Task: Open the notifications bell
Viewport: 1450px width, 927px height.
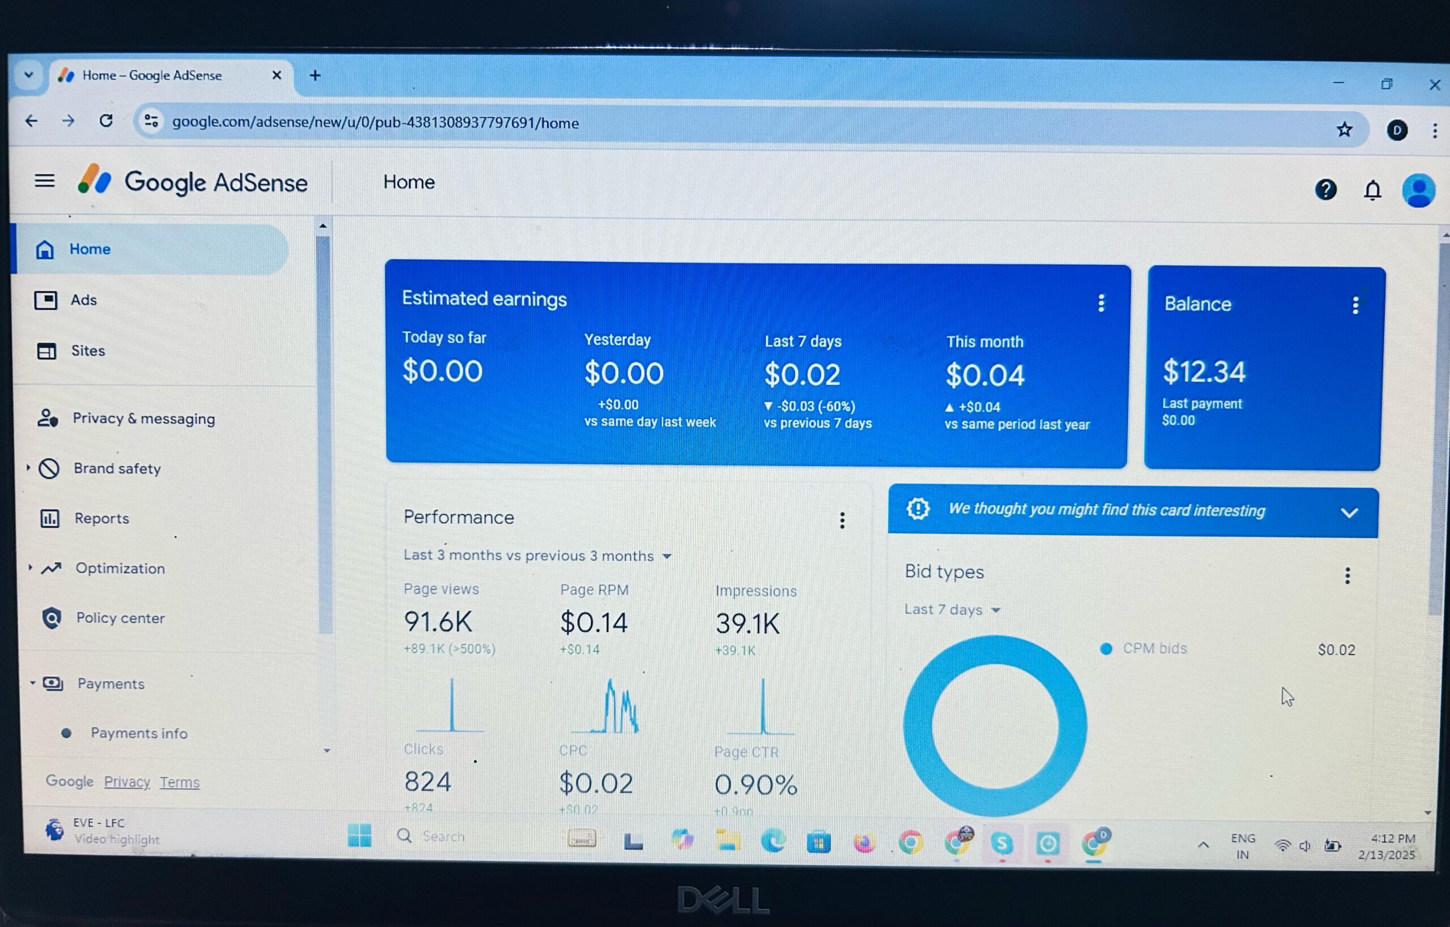Action: tap(1372, 190)
